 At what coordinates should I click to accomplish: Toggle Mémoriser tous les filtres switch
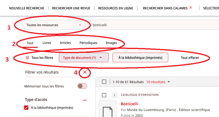click(x=82, y=86)
